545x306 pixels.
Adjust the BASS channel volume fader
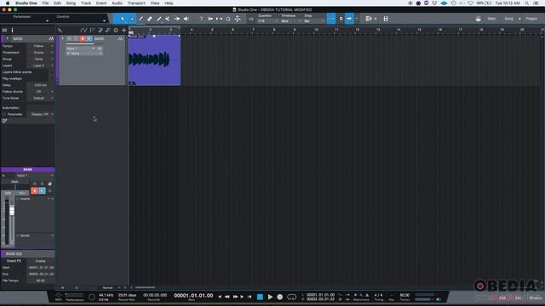pos(12,210)
